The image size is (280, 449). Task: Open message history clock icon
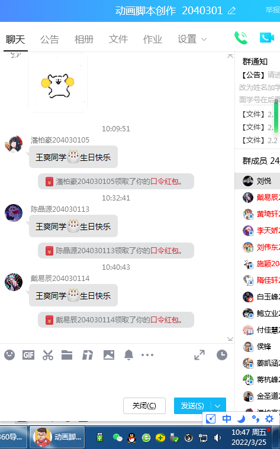point(222,355)
